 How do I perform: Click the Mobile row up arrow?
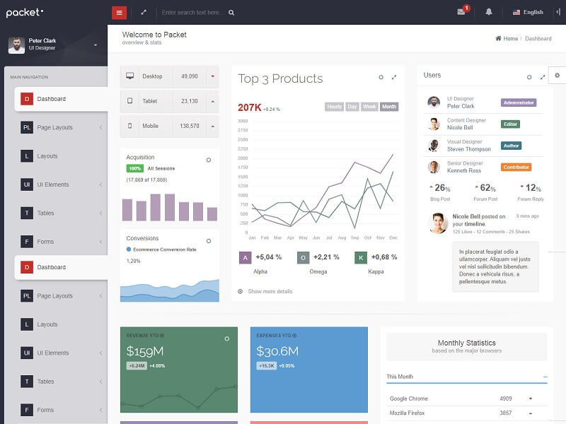pyautogui.click(x=213, y=126)
